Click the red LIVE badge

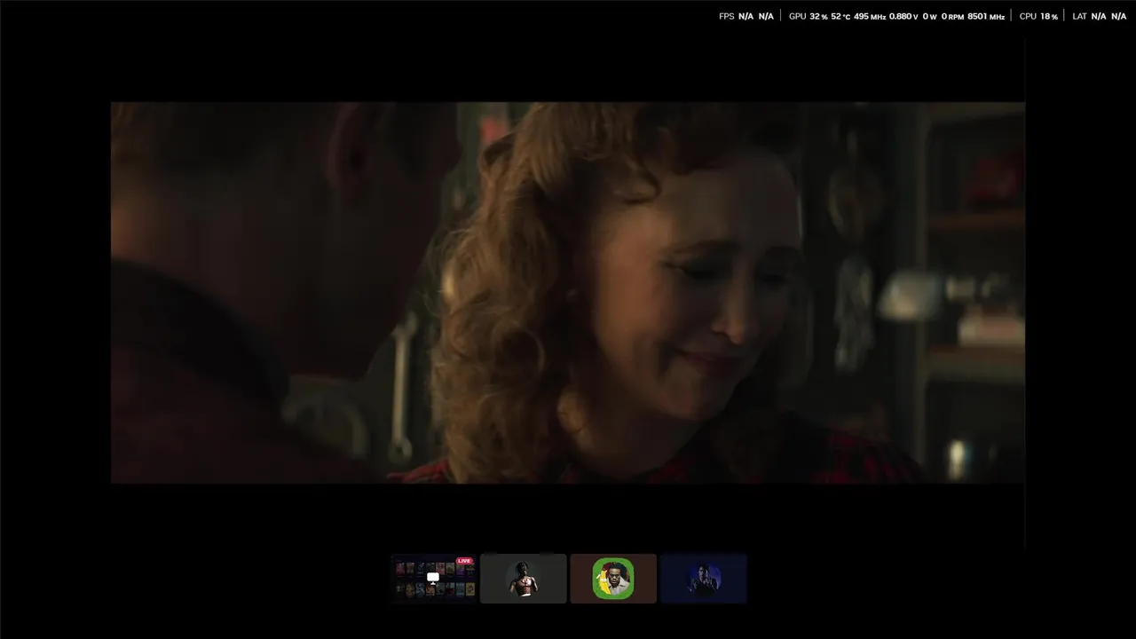[x=464, y=561]
